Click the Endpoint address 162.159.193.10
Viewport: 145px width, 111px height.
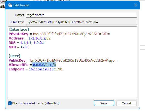pyautogui.click(x=41, y=69)
